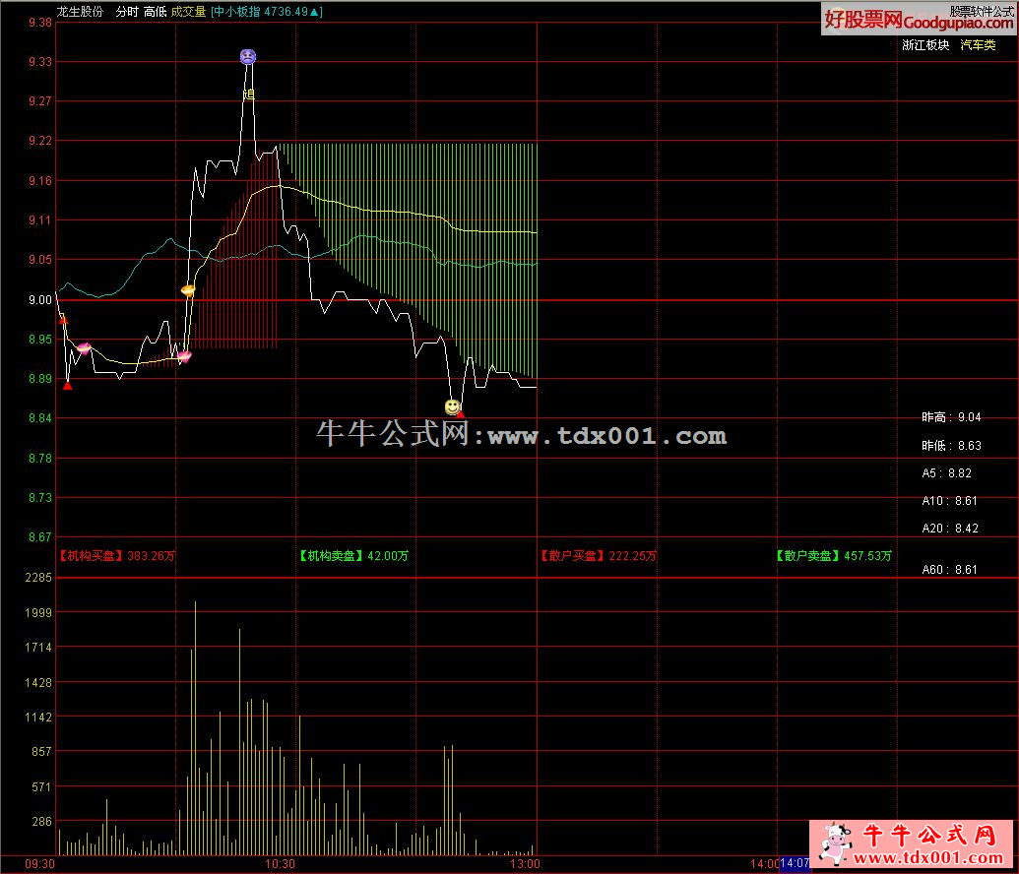Open the 好股票网 Goodgupiao.com logo

pos(919,19)
